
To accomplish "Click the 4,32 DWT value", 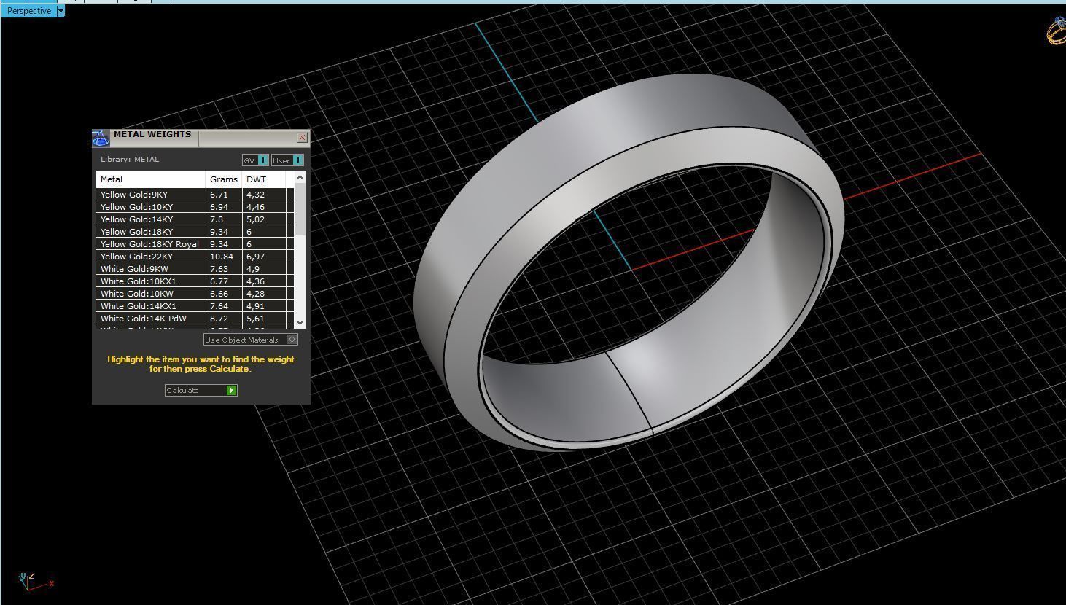I will point(255,195).
